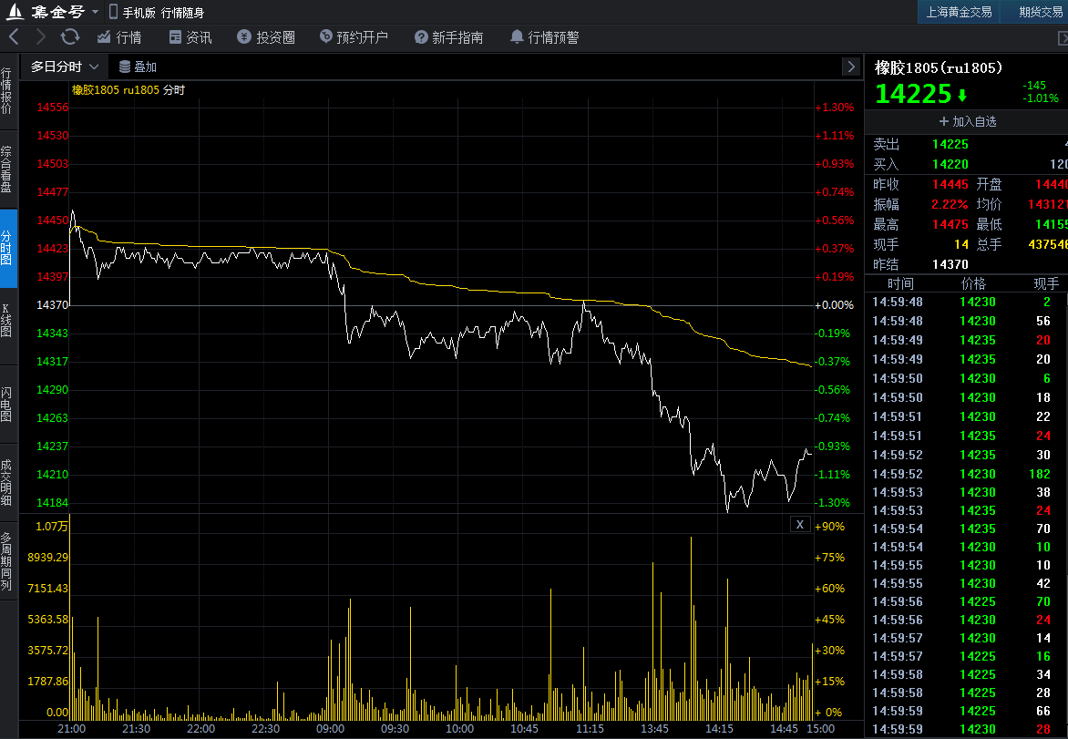The width and height of the screenshot is (1068, 739).
Task: Click the -1.01% change value
Action: [x=1041, y=98]
